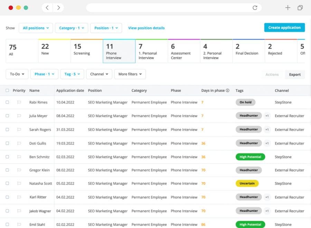Show extra tags +1 for Karl Ritter
Viewport: 311px width, 228px height.
coord(267,197)
